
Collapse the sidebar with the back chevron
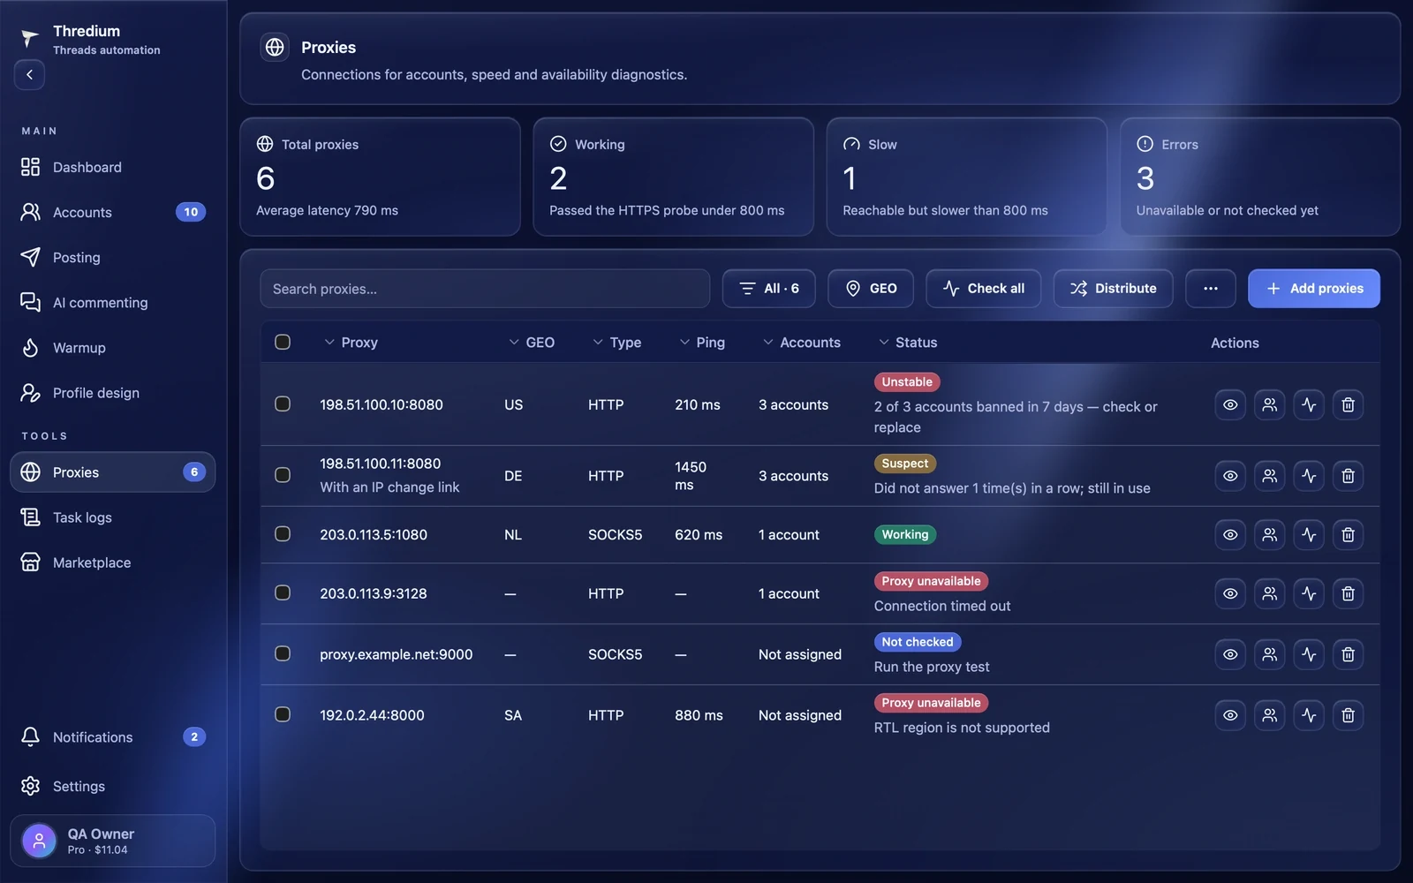pos(29,75)
